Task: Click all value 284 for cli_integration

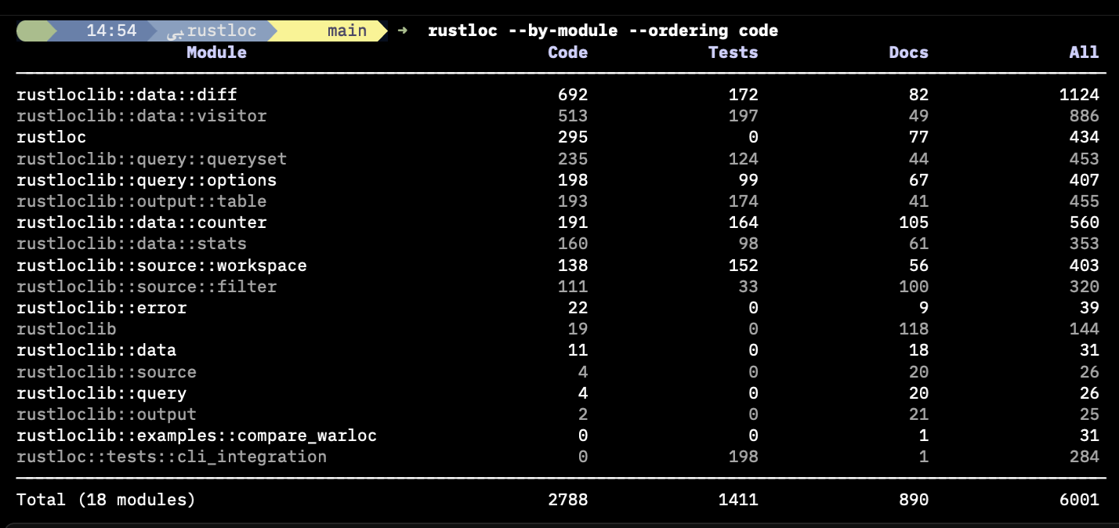Action: pos(1084,457)
